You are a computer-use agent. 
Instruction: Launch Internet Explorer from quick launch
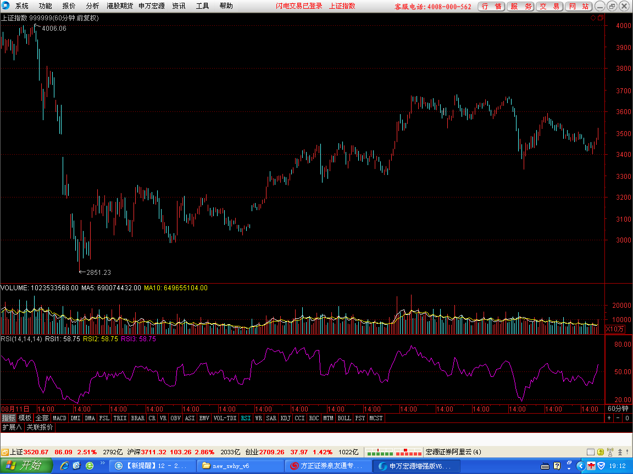coord(64,466)
